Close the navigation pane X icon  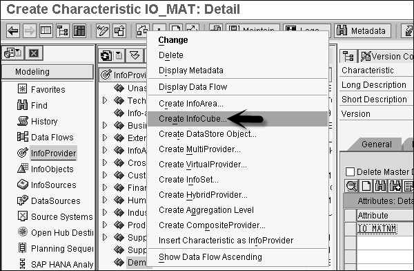coord(34,53)
